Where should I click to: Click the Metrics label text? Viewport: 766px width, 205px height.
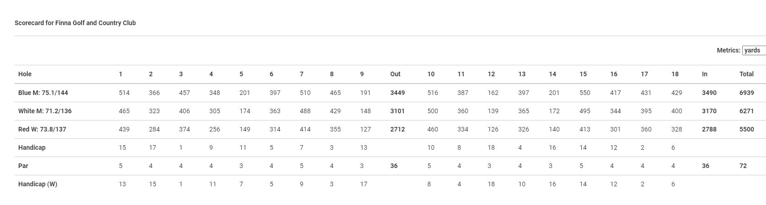pyautogui.click(x=729, y=50)
